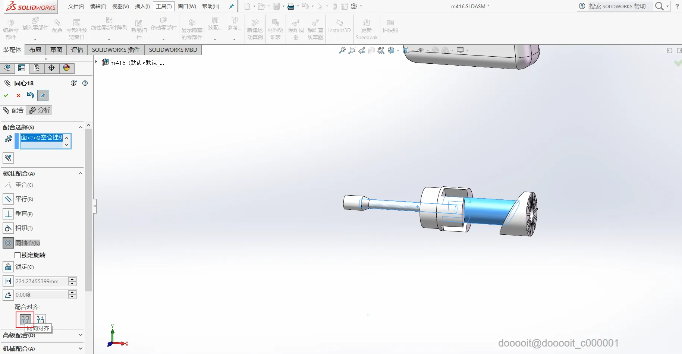Viewport: 682px width, 354px height.
Task: Open the DisplayManager color ball icon
Action: point(66,68)
